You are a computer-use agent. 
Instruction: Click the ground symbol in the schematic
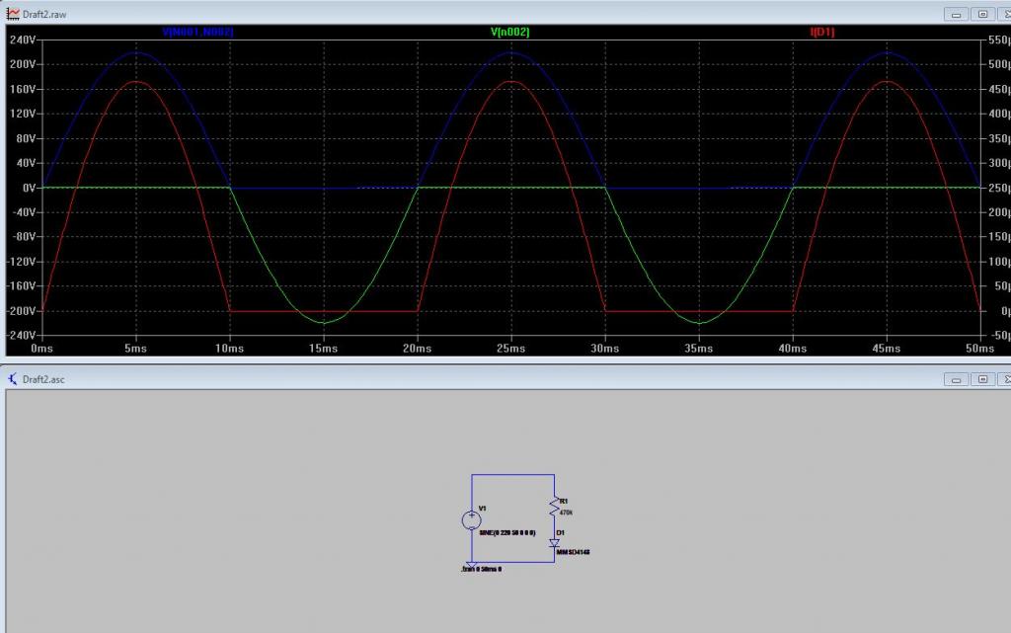click(x=471, y=564)
